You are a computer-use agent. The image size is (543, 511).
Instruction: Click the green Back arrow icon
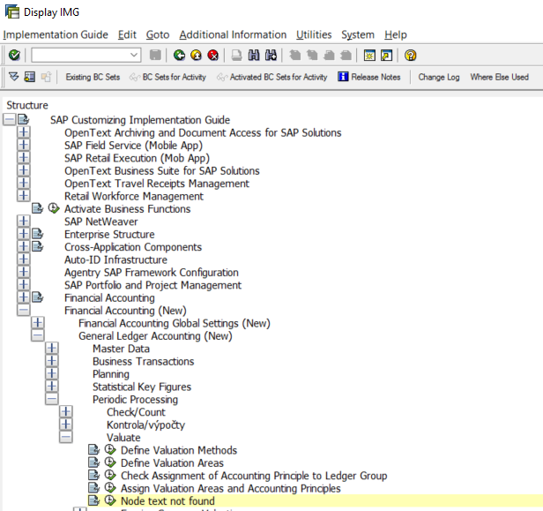tap(180, 55)
